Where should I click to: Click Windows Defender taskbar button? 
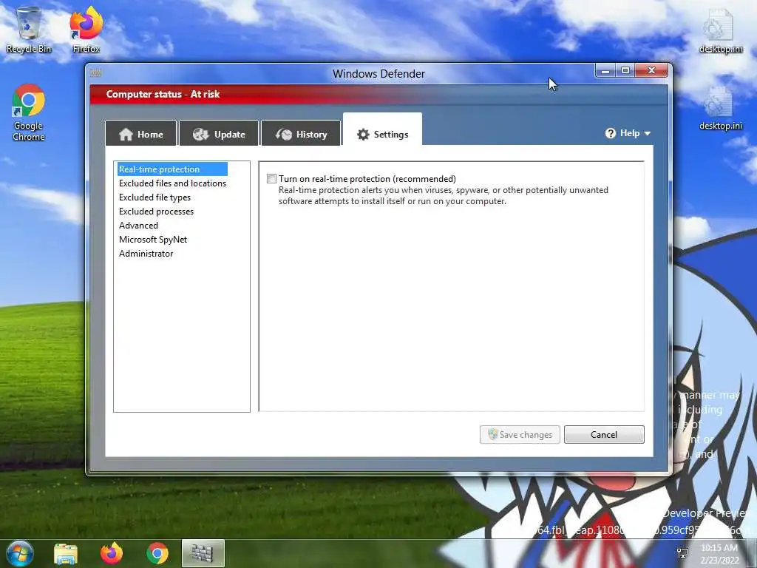[203, 553]
